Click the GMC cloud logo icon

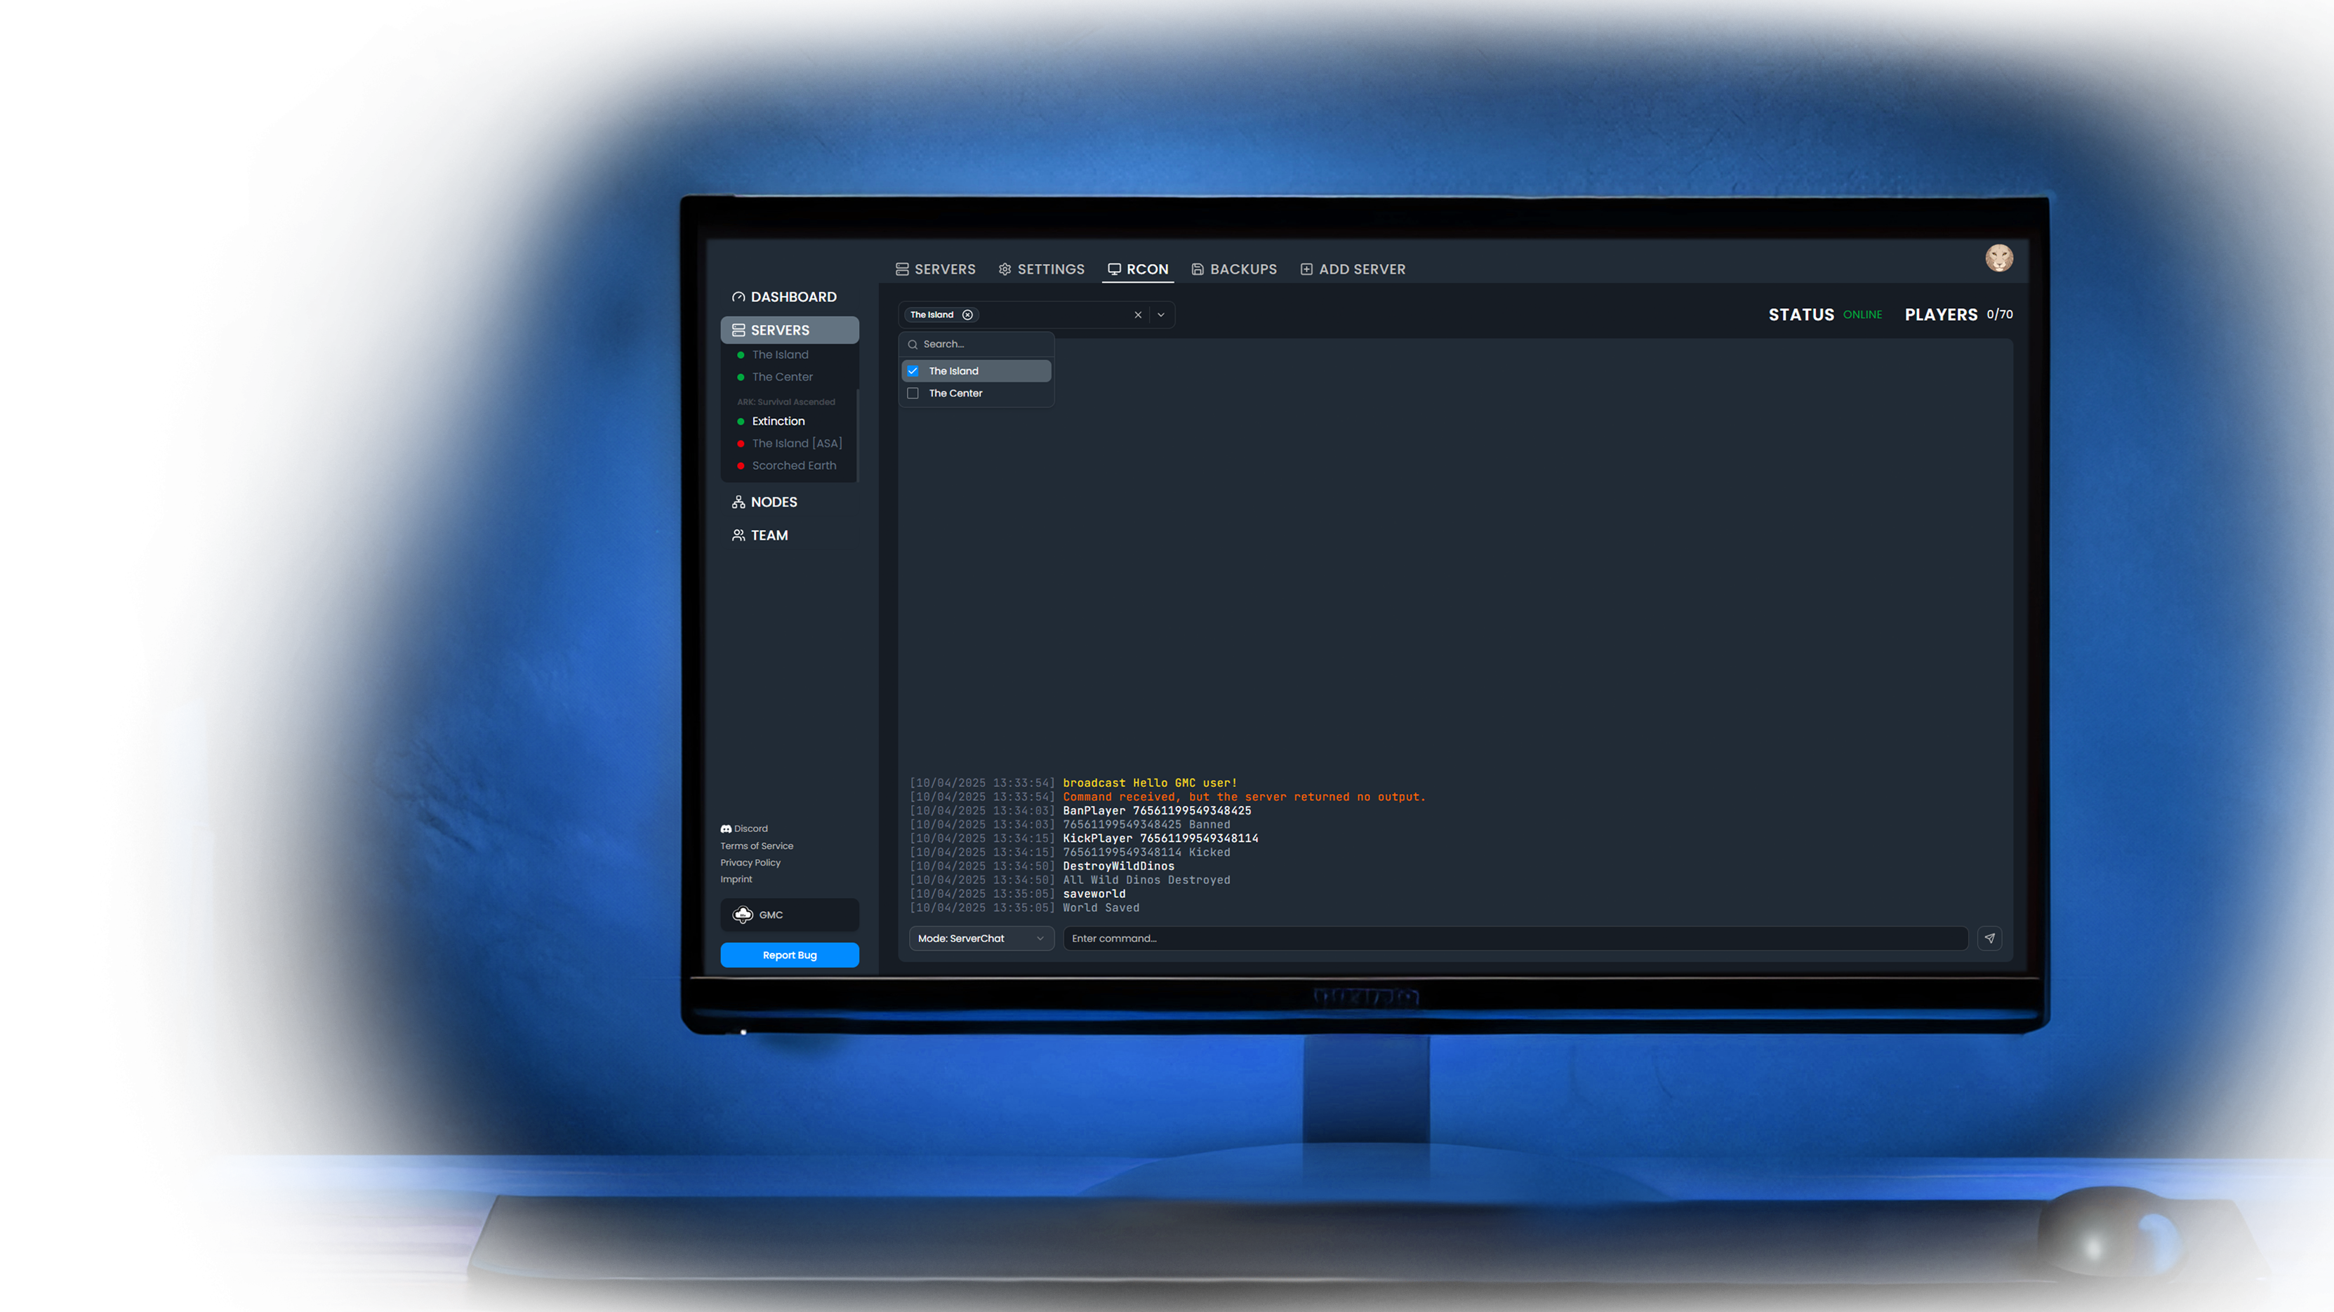[743, 914]
